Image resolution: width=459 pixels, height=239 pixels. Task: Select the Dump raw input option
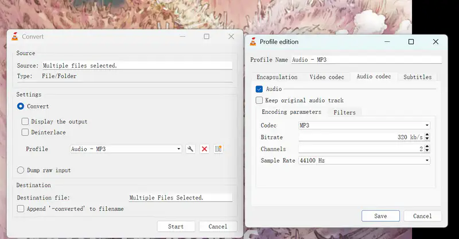coord(21,170)
